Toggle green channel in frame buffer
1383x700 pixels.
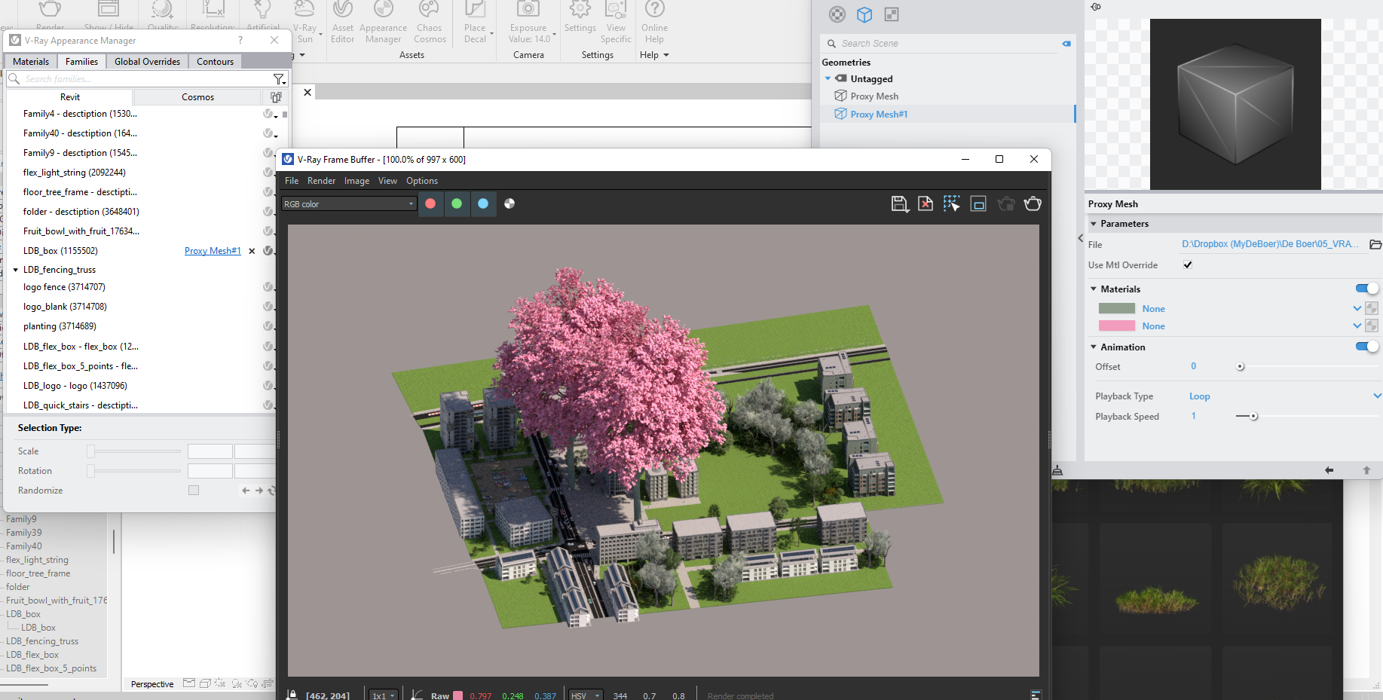pos(457,203)
